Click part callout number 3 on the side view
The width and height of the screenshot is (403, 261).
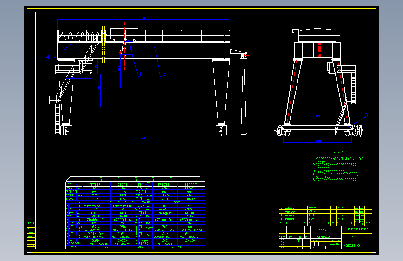367,115
